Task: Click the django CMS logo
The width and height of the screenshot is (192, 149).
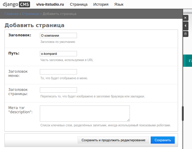Action: click(16, 4)
